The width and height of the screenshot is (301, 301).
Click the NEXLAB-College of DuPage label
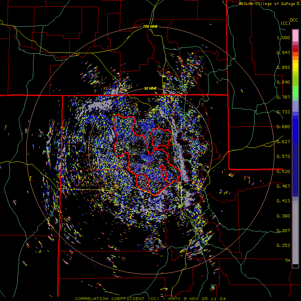point(268,4)
